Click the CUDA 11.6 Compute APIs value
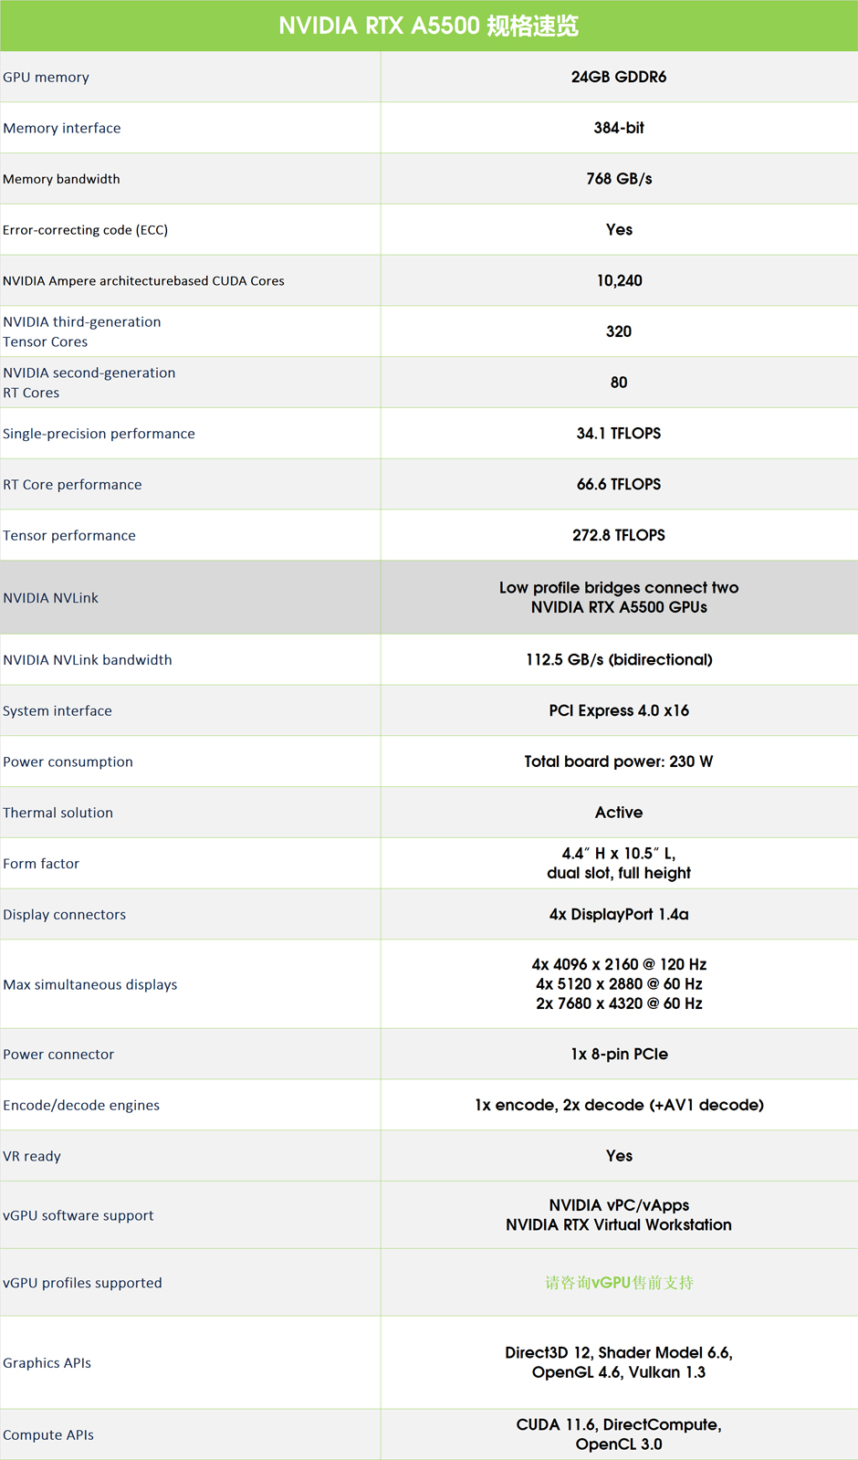Image resolution: width=858 pixels, height=1460 pixels. click(x=619, y=1434)
